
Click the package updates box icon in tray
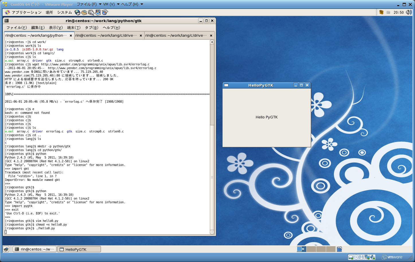click(x=381, y=12)
